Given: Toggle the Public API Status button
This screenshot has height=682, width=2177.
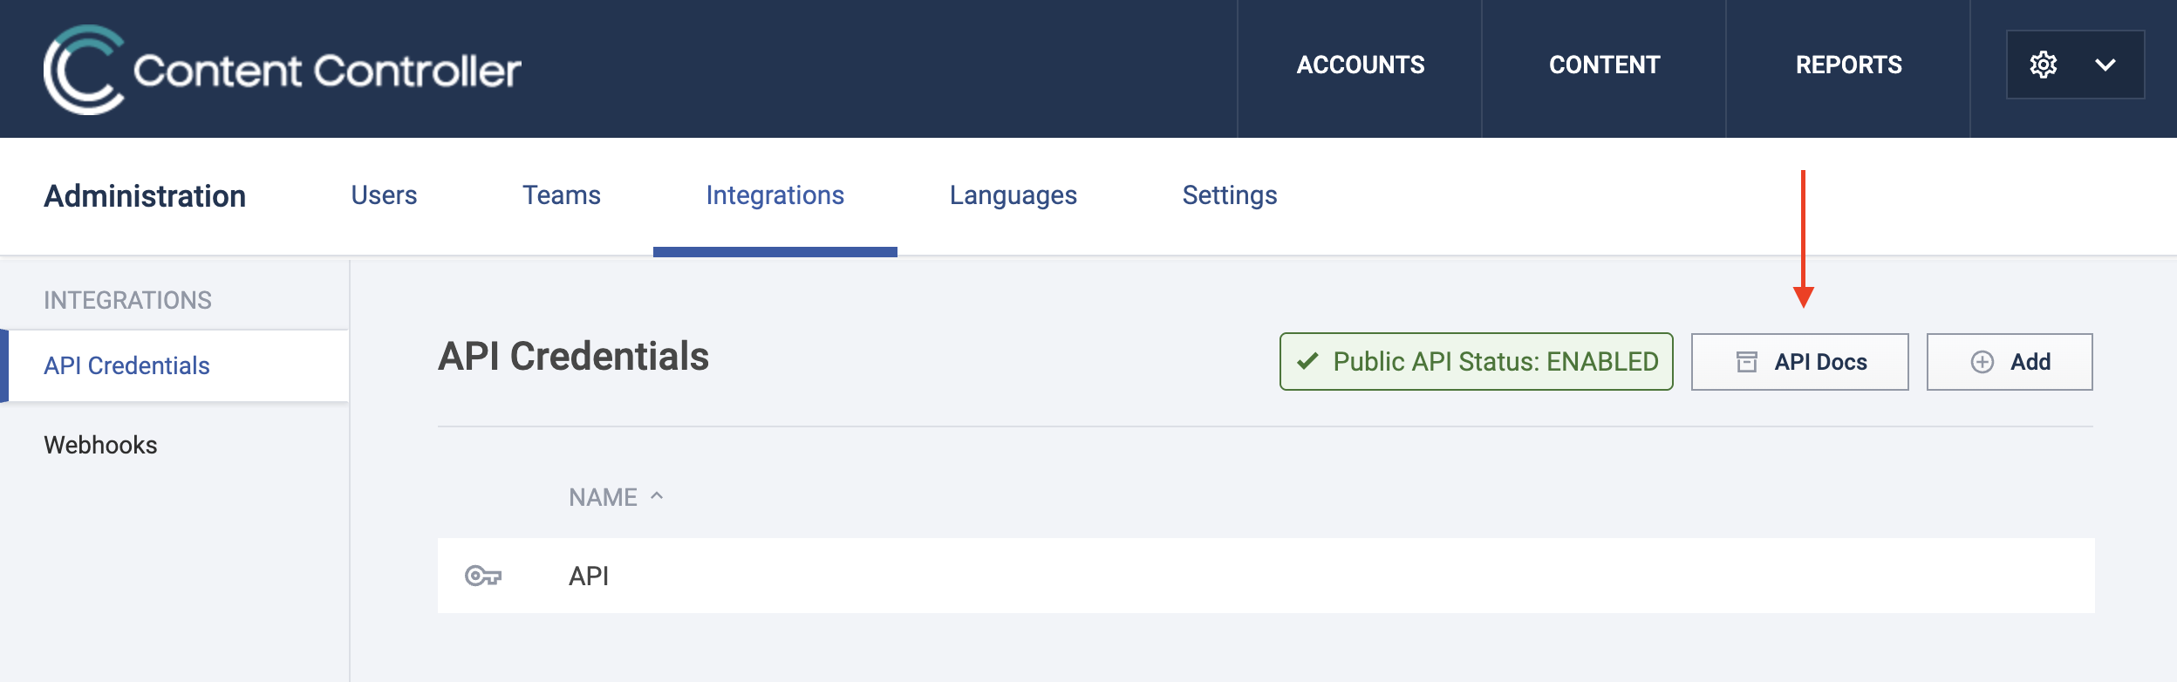Looking at the screenshot, I should point(1476,361).
